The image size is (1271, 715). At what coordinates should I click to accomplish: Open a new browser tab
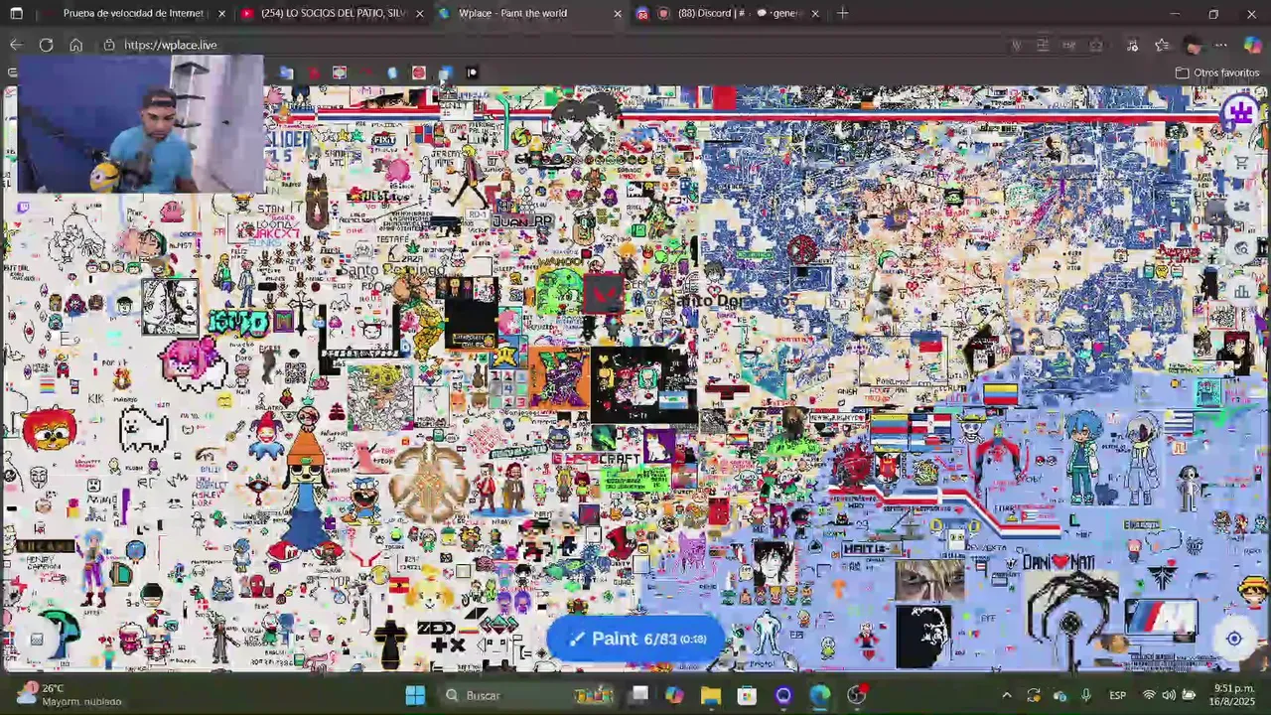pyautogui.click(x=842, y=13)
